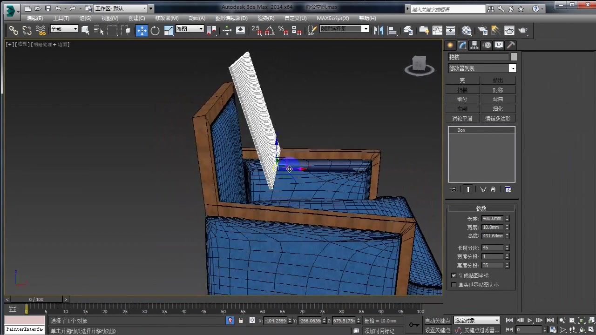Activate the Select and Link tool
This screenshot has width=596, height=335.
(13, 30)
